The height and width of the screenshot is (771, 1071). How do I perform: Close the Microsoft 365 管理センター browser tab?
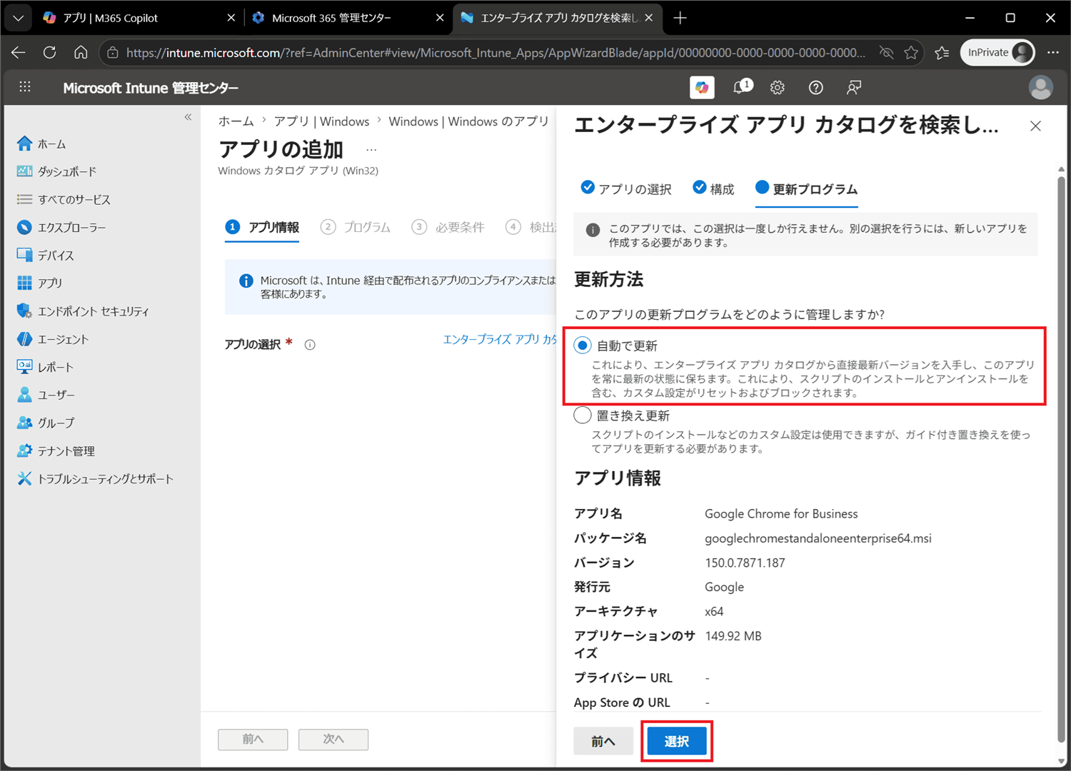[440, 18]
